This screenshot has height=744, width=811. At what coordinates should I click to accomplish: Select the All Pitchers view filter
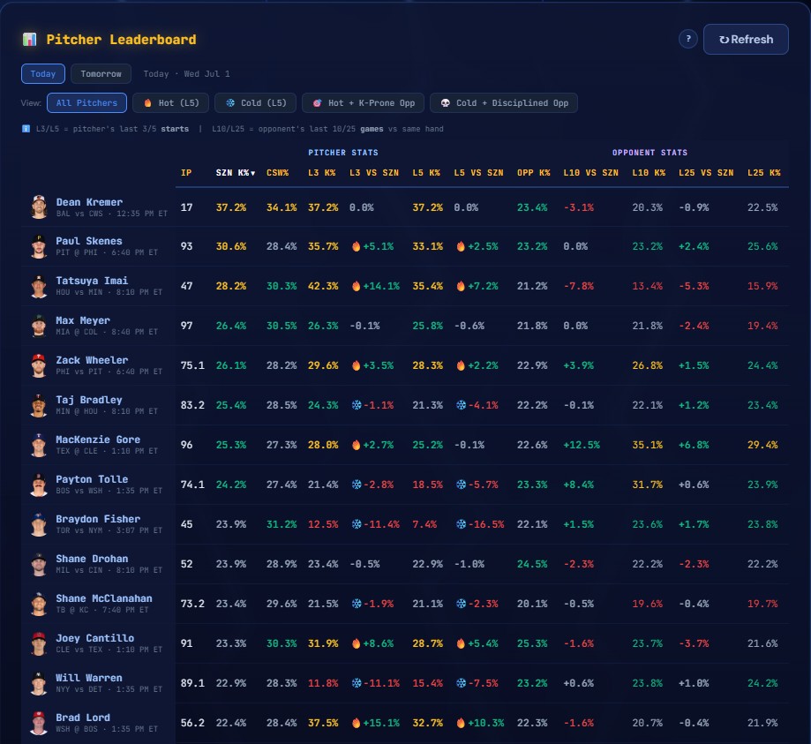click(x=86, y=103)
